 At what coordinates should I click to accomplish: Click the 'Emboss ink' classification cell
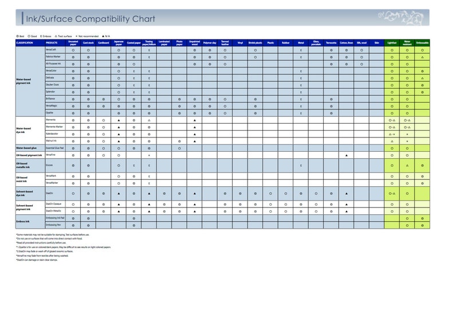pos(30,222)
